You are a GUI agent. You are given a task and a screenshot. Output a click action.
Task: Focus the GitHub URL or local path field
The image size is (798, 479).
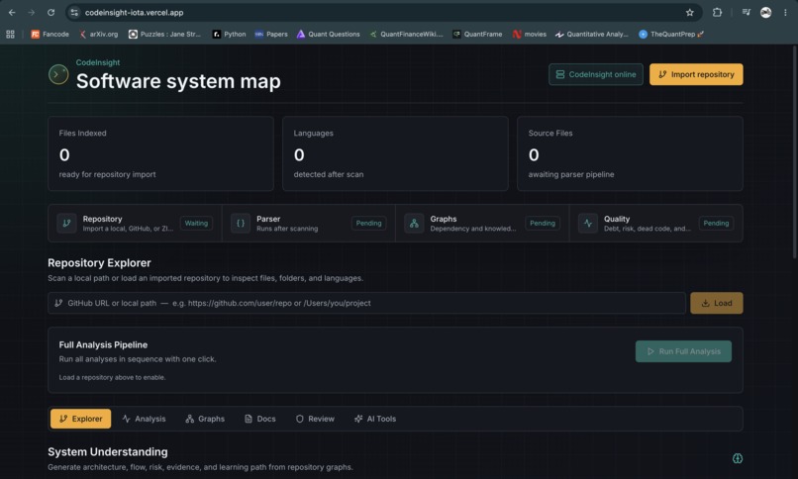(x=366, y=303)
